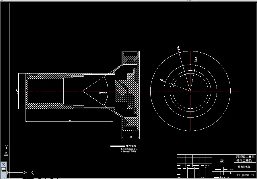Select the UCS icon Y axis label
This screenshot has height=179, width=257.
6,147
